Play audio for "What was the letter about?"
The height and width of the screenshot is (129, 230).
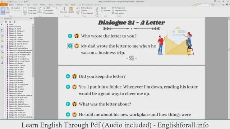click(x=68, y=104)
